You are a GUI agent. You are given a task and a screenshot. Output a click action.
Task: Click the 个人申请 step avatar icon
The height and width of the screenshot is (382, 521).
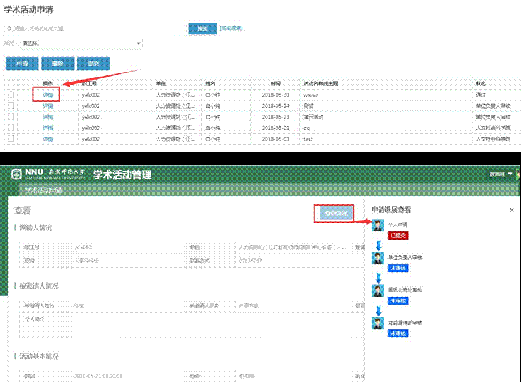pos(377,225)
